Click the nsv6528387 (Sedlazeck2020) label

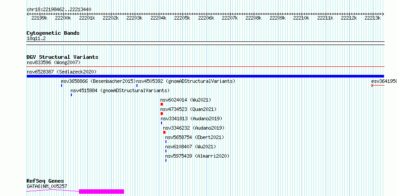click(62, 72)
